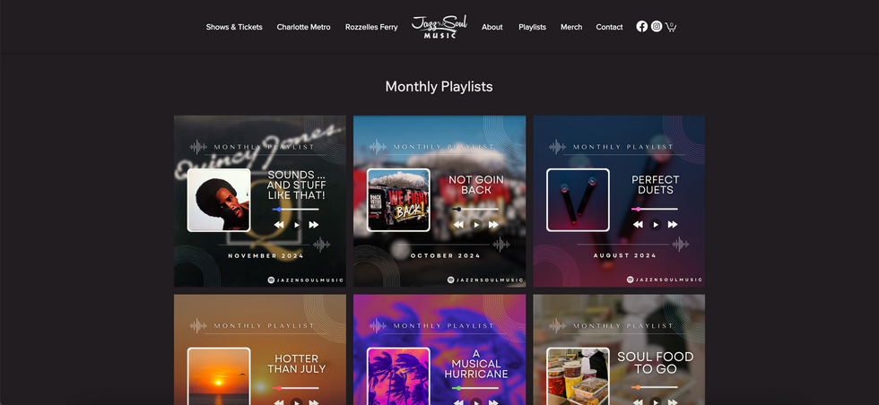Open the Contact page link
The height and width of the screenshot is (405, 879).
(x=609, y=27)
